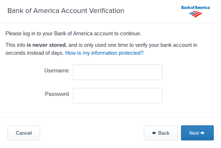Click the Bank of America wordmark text
221x148 pixels.
coord(196,8)
